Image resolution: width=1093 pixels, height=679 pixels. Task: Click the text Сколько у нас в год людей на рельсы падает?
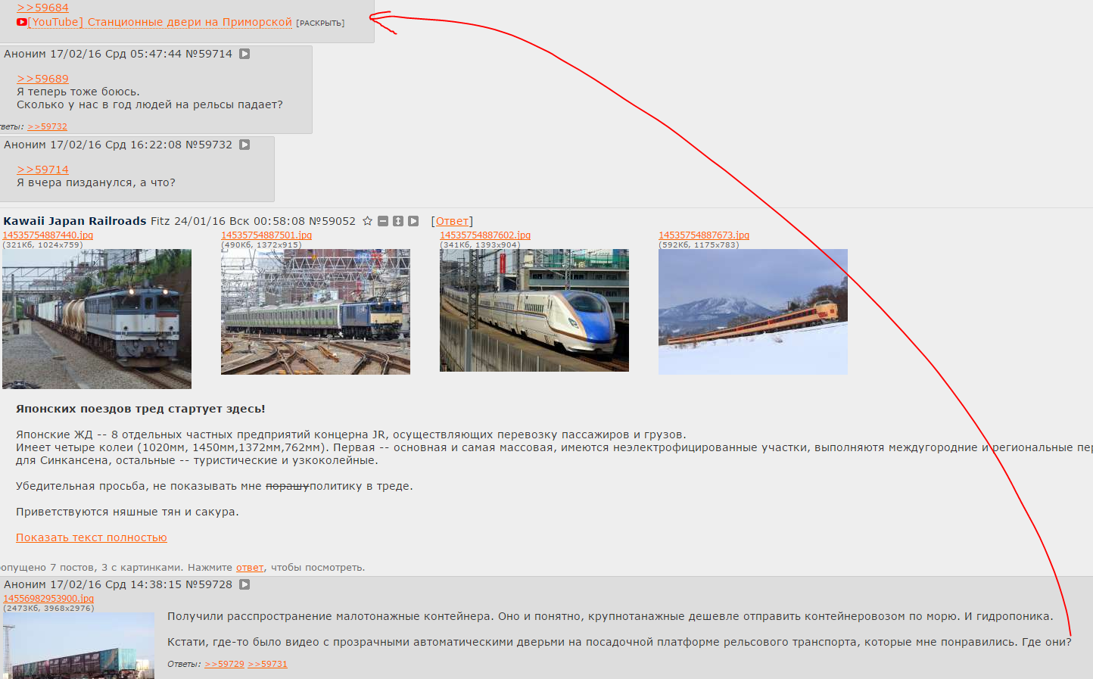click(x=150, y=104)
